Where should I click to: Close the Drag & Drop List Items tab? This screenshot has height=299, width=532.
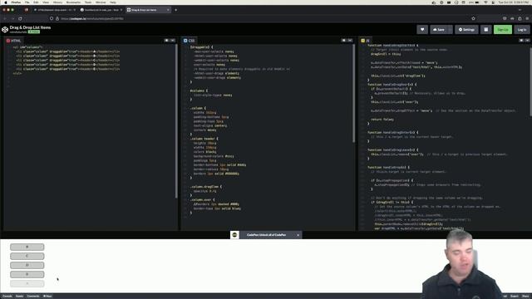[168, 10]
